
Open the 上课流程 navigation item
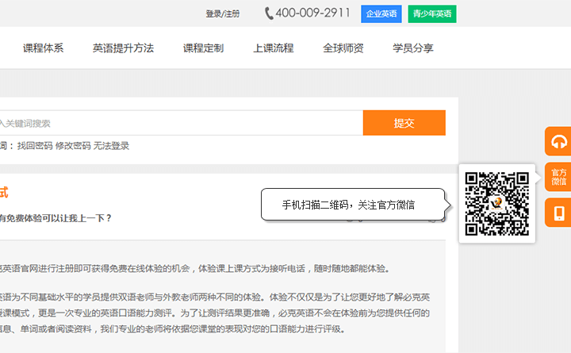click(273, 48)
